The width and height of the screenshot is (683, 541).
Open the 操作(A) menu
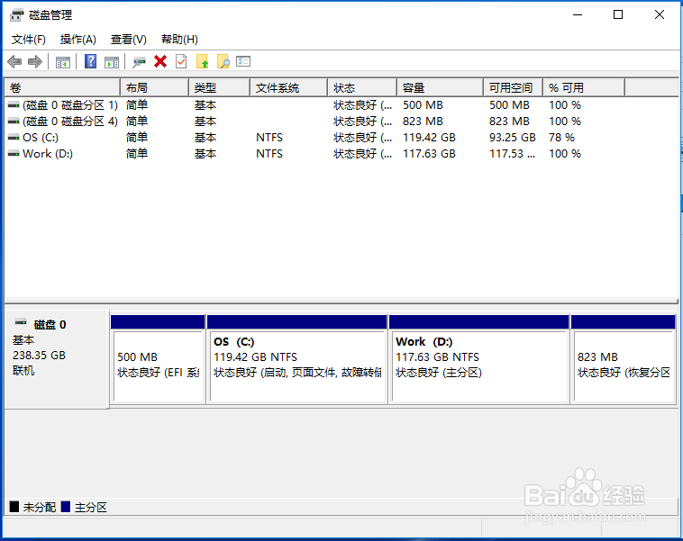point(78,40)
